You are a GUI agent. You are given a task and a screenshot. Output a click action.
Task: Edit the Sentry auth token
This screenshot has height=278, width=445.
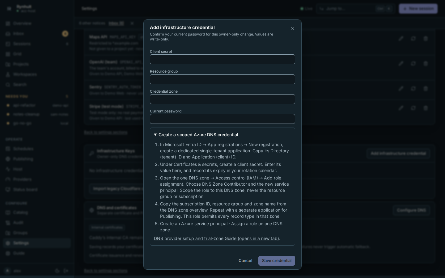401,89
